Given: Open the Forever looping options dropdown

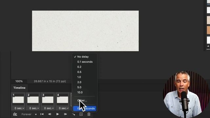Looking at the screenshot, I should coord(29,114).
